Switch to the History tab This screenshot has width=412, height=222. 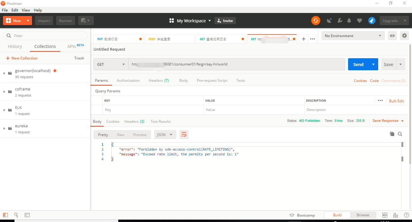pos(15,46)
